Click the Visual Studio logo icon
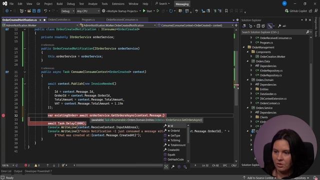 [x=4, y=3]
